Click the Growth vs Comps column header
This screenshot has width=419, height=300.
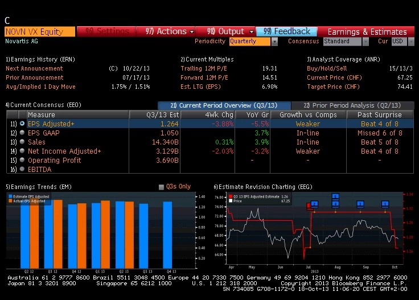[x=308, y=114]
